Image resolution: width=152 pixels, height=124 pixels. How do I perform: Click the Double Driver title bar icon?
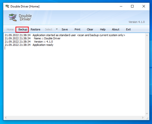click(x=7, y=6)
